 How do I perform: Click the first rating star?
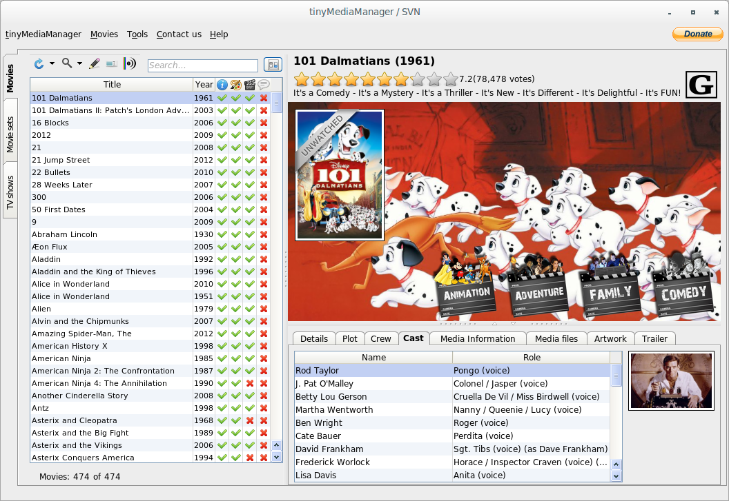(x=302, y=79)
